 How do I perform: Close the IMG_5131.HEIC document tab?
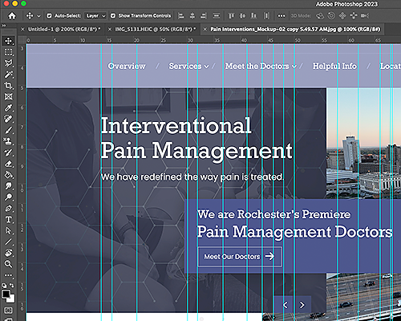tap(110, 29)
